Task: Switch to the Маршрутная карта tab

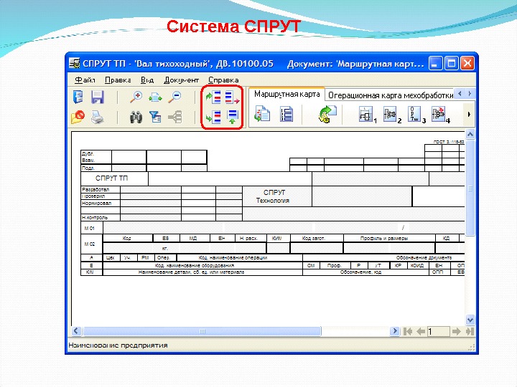Action: tap(287, 95)
